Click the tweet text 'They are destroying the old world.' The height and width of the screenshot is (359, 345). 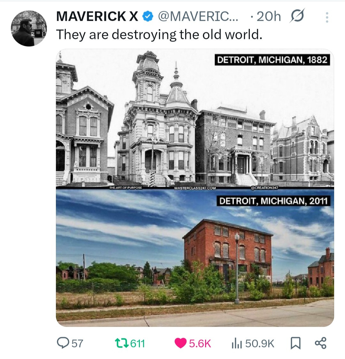point(159,35)
